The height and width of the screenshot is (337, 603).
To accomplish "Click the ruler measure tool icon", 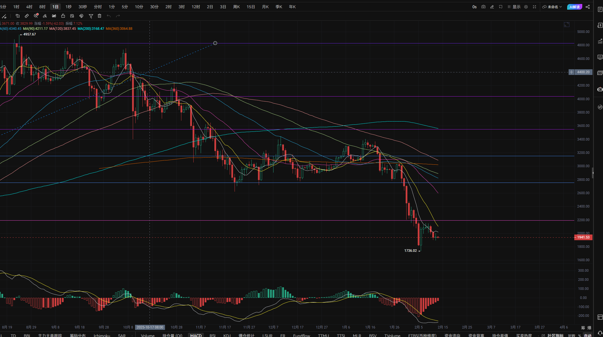I will point(27,16).
